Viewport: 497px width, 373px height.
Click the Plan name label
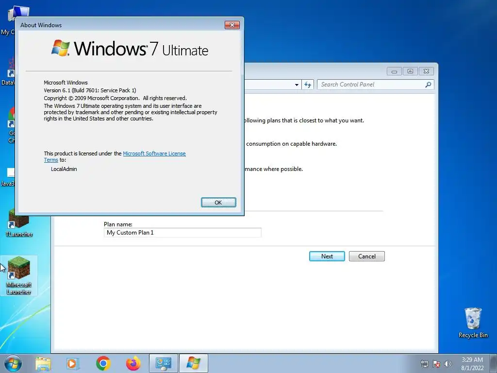(118, 224)
